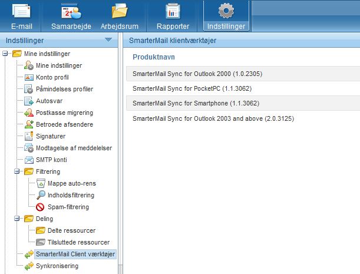Image resolution: width=360 pixels, height=274 pixels.
Task: Click the SMTP konti envelope icon
Action: 29,160
